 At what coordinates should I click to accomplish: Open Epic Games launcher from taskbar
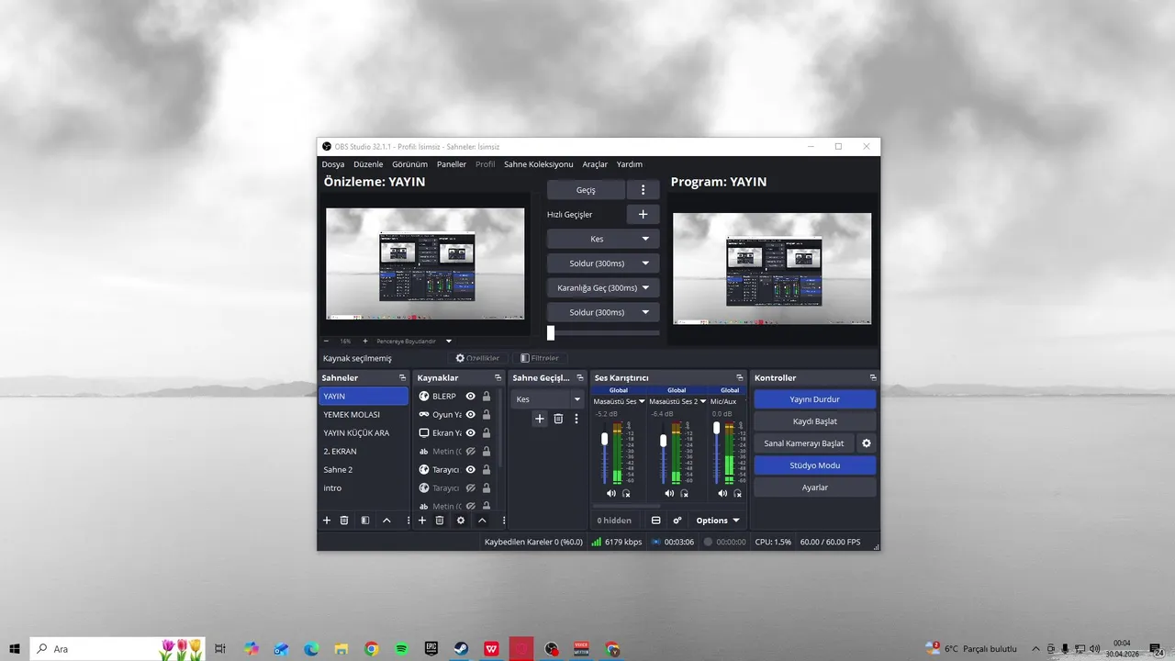pyautogui.click(x=431, y=648)
